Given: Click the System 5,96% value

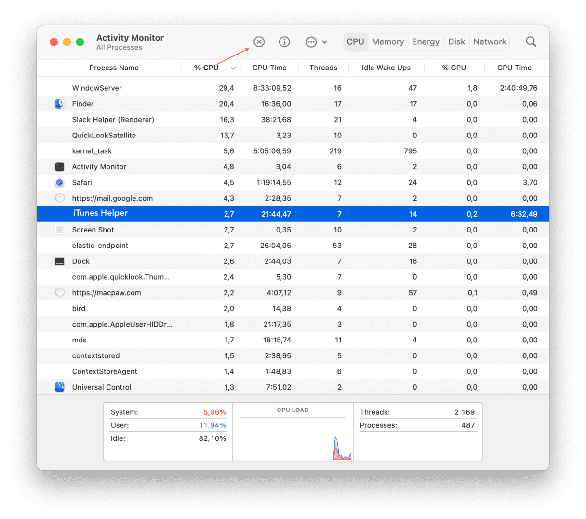Looking at the screenshot, I should click(214, 412).
